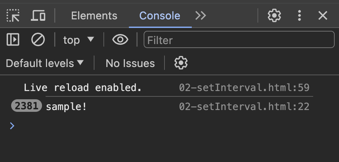339x162 pixels.
Task: Clear the console with the ban icon
Action: click(38, 40)
